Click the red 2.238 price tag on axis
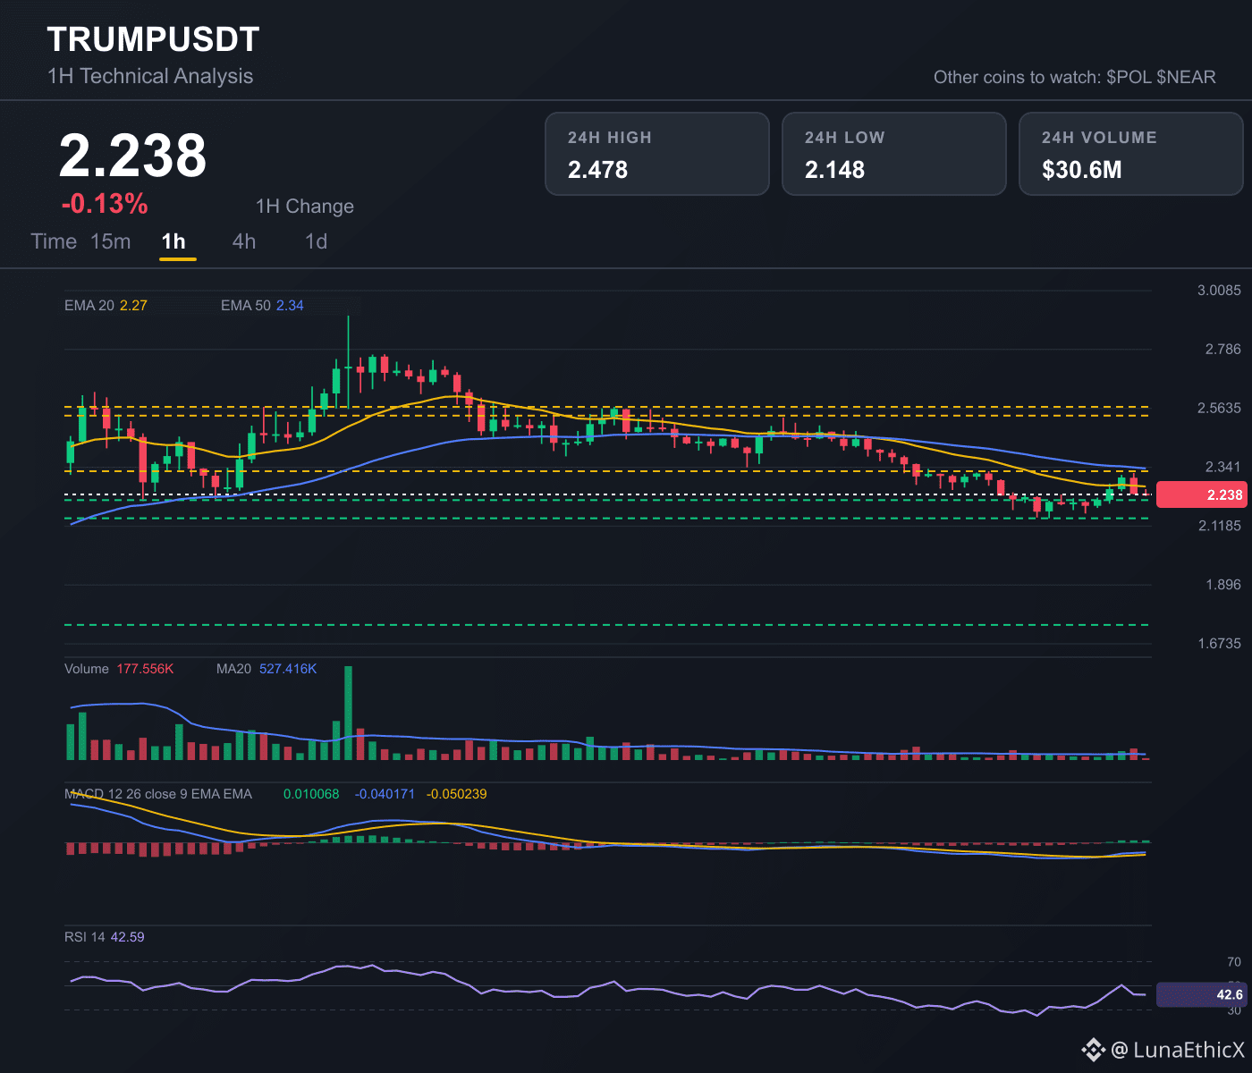The width and height of the screenshot is (1252, 1073). 1201,494
